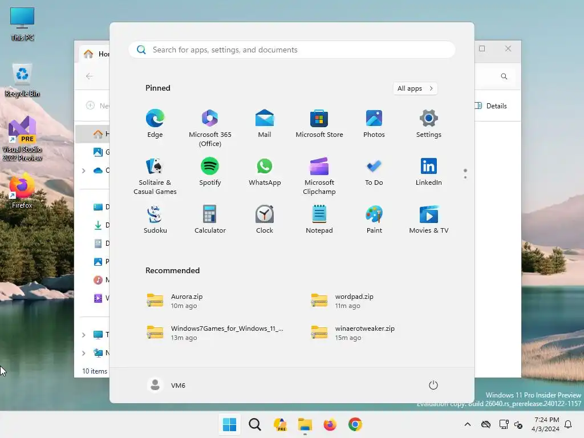Click the Start menu search box
Viewport: 584px width, 438px height.
[292, 50]
